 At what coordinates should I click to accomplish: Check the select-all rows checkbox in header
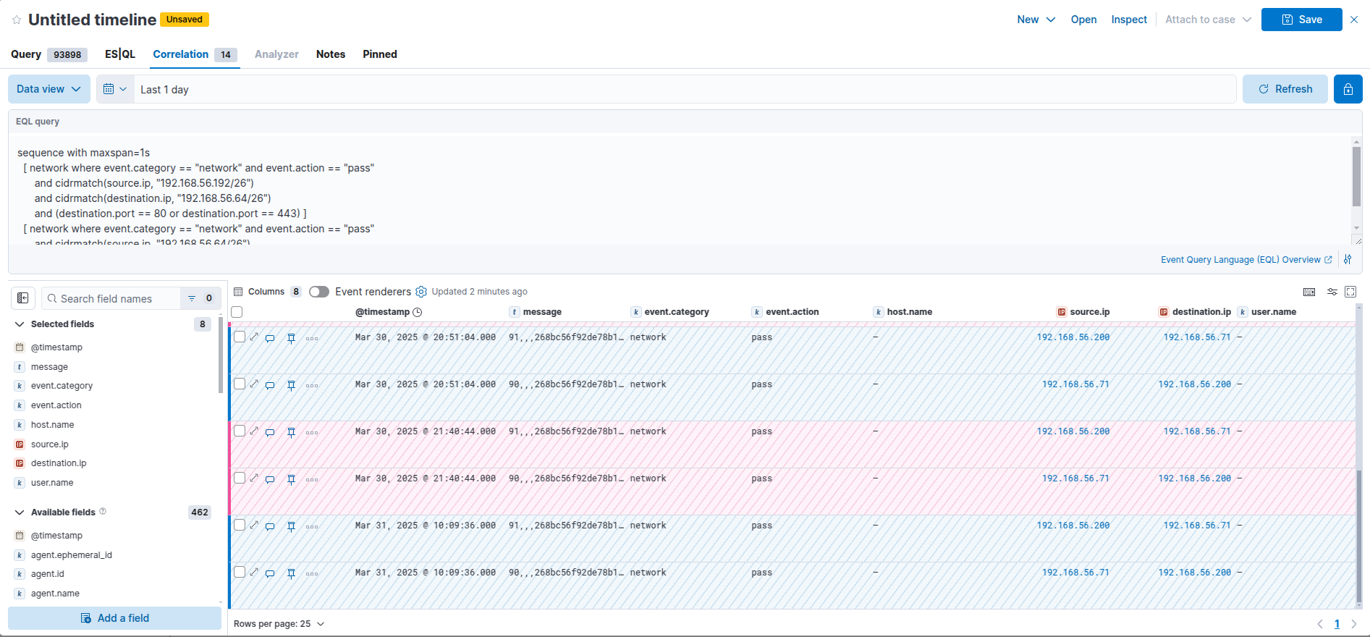[x=237, y=312]
